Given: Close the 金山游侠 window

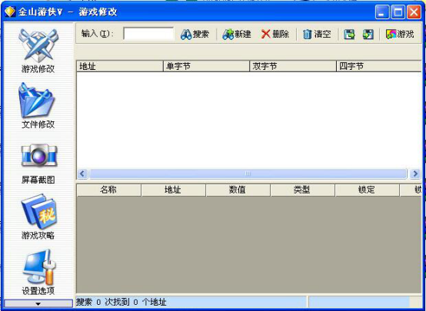Looking at the screenshot, I should point(414,12).
